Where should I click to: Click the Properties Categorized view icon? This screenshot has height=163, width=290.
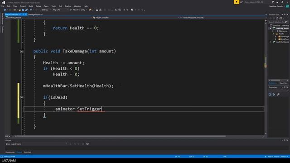click(x=270, y=95)
